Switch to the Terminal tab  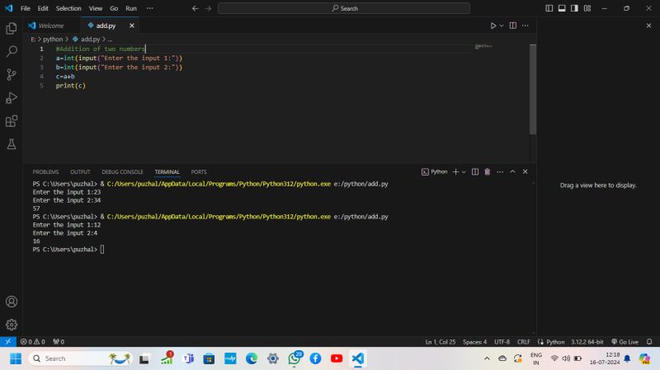point(167,172)
